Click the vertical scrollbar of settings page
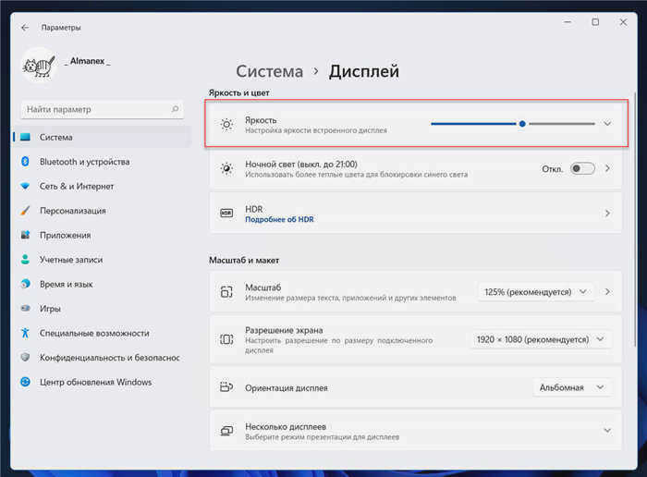Viewport: 647px width, 477px height. [634, 219]
